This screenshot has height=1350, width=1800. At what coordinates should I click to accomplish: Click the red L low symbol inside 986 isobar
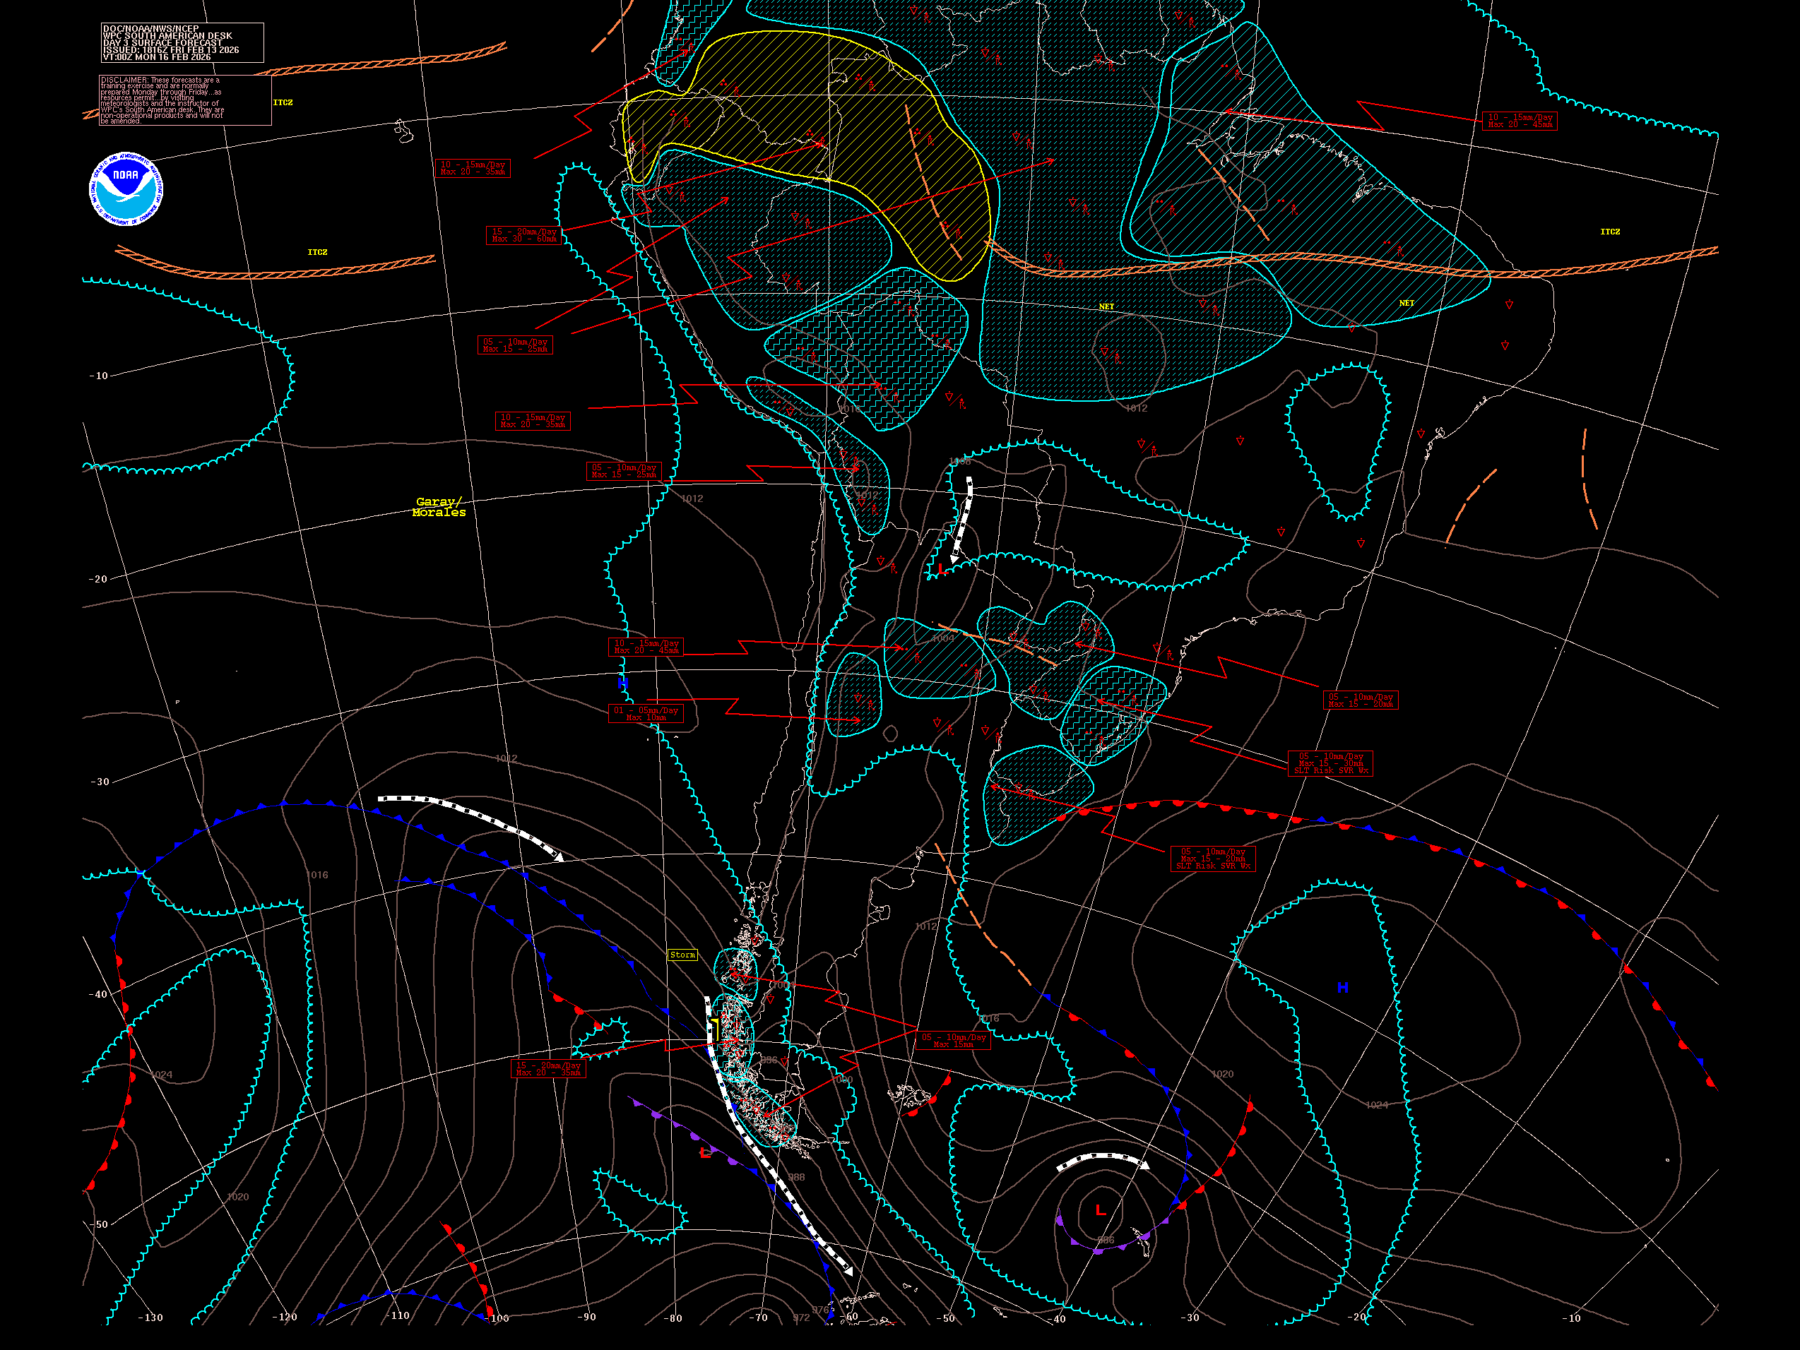[x=1100, y=1210]
